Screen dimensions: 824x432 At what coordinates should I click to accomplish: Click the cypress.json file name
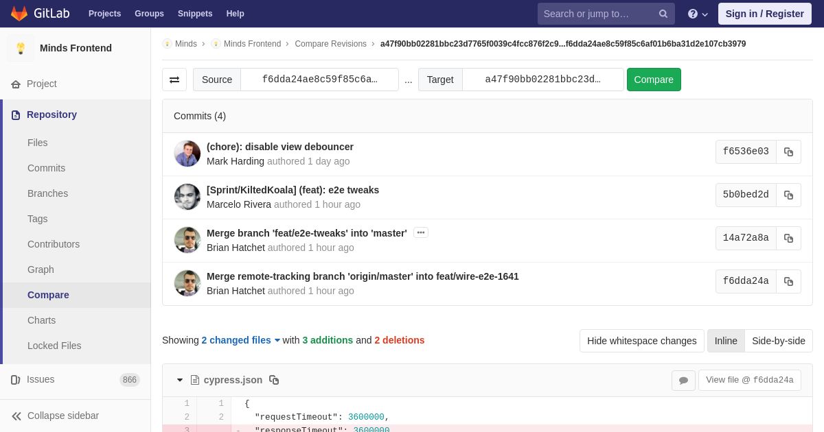click(x=233, y=380)
